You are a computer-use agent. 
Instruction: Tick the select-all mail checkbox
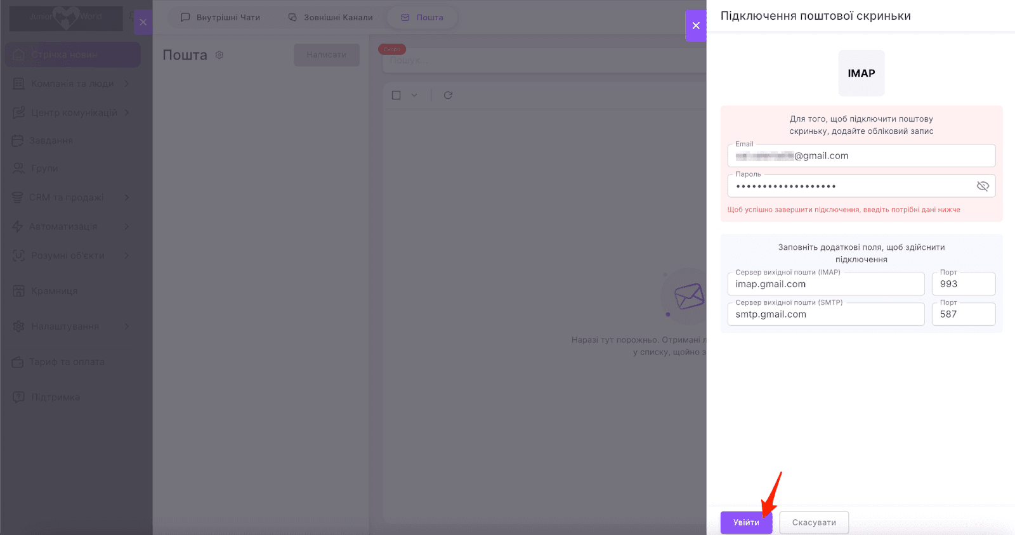click(x=396, y=95)
